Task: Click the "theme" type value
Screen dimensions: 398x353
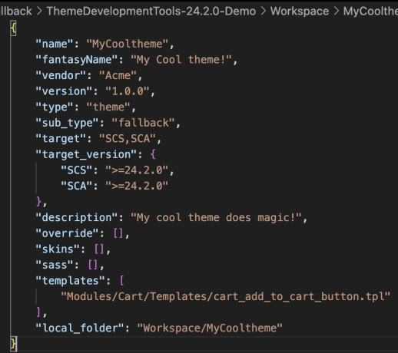Action: pos(108,107)
